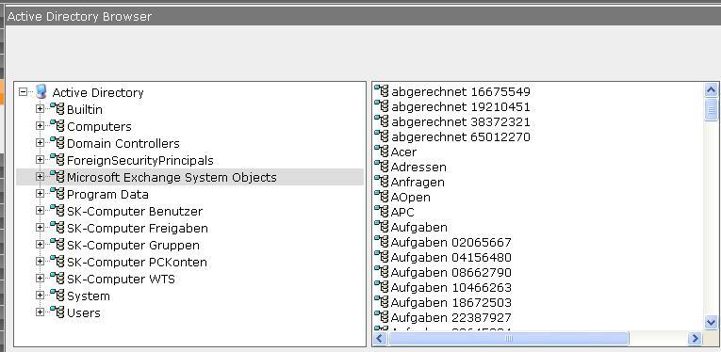Select SK-Computer Benutzer label
Screen dimensions: 721x352
(135, 212)
